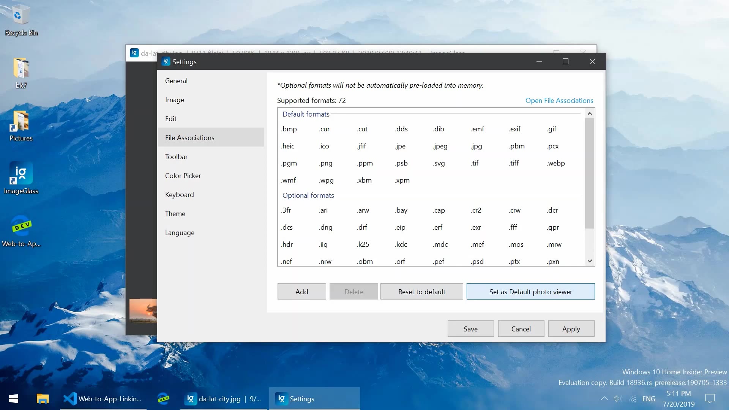Open the Image settings tab
Screen dimensions: 729x410
[x=211, y=99]
